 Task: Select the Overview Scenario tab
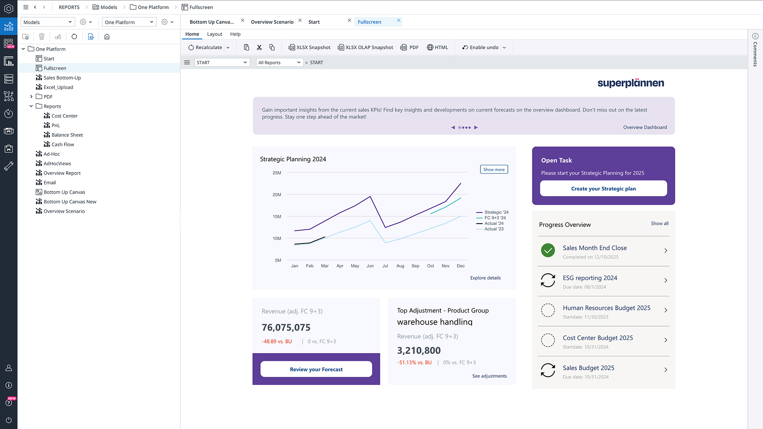point(272,22)
